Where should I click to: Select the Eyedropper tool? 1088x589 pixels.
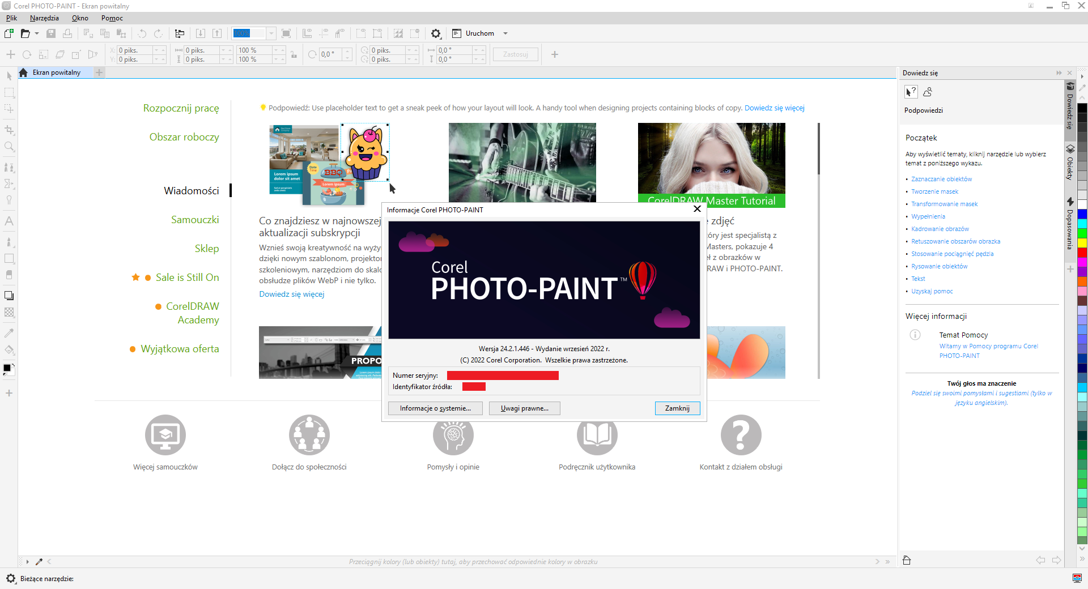(x=9, y=333)
